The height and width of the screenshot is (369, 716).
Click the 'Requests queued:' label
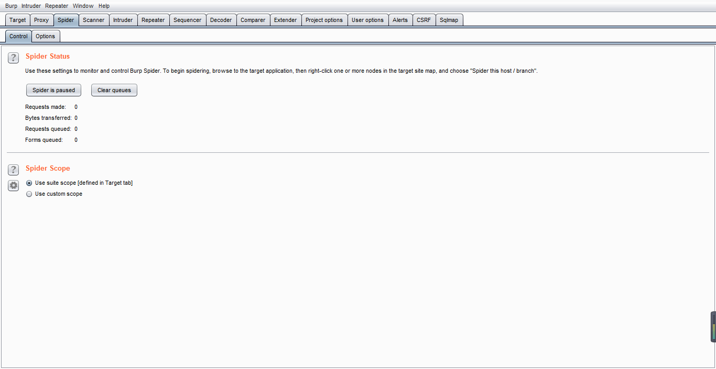[48, 129]
